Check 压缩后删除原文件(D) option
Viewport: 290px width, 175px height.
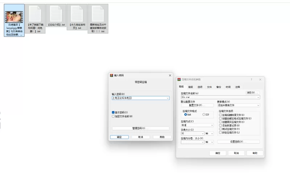[220, 115]
